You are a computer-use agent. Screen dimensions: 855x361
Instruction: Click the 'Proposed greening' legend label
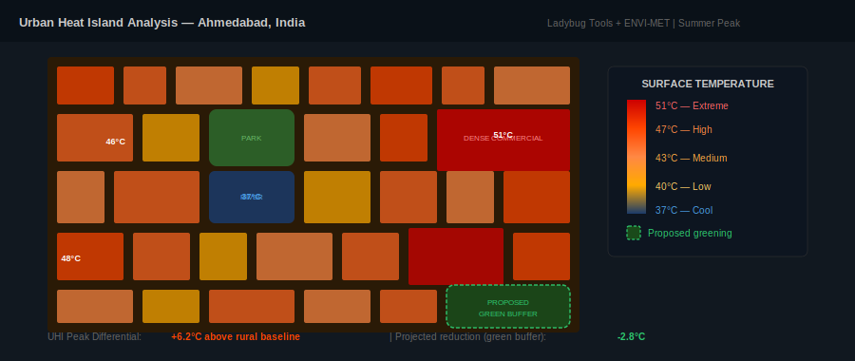click(690, 234)
